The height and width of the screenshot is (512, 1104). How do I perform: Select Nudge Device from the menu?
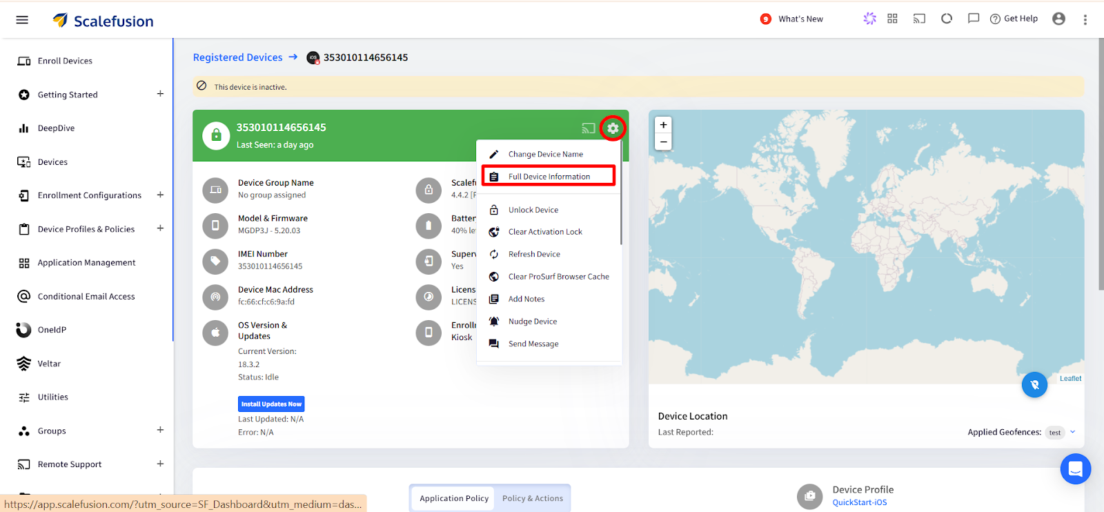click(549, 322)
